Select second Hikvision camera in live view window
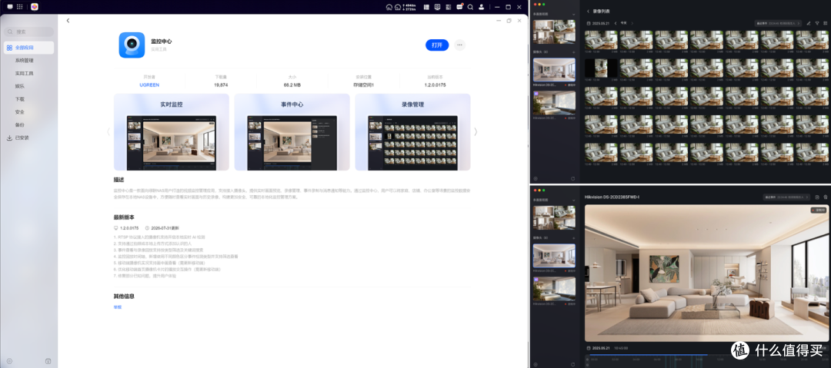831x368 pixels. click(554, 289)
